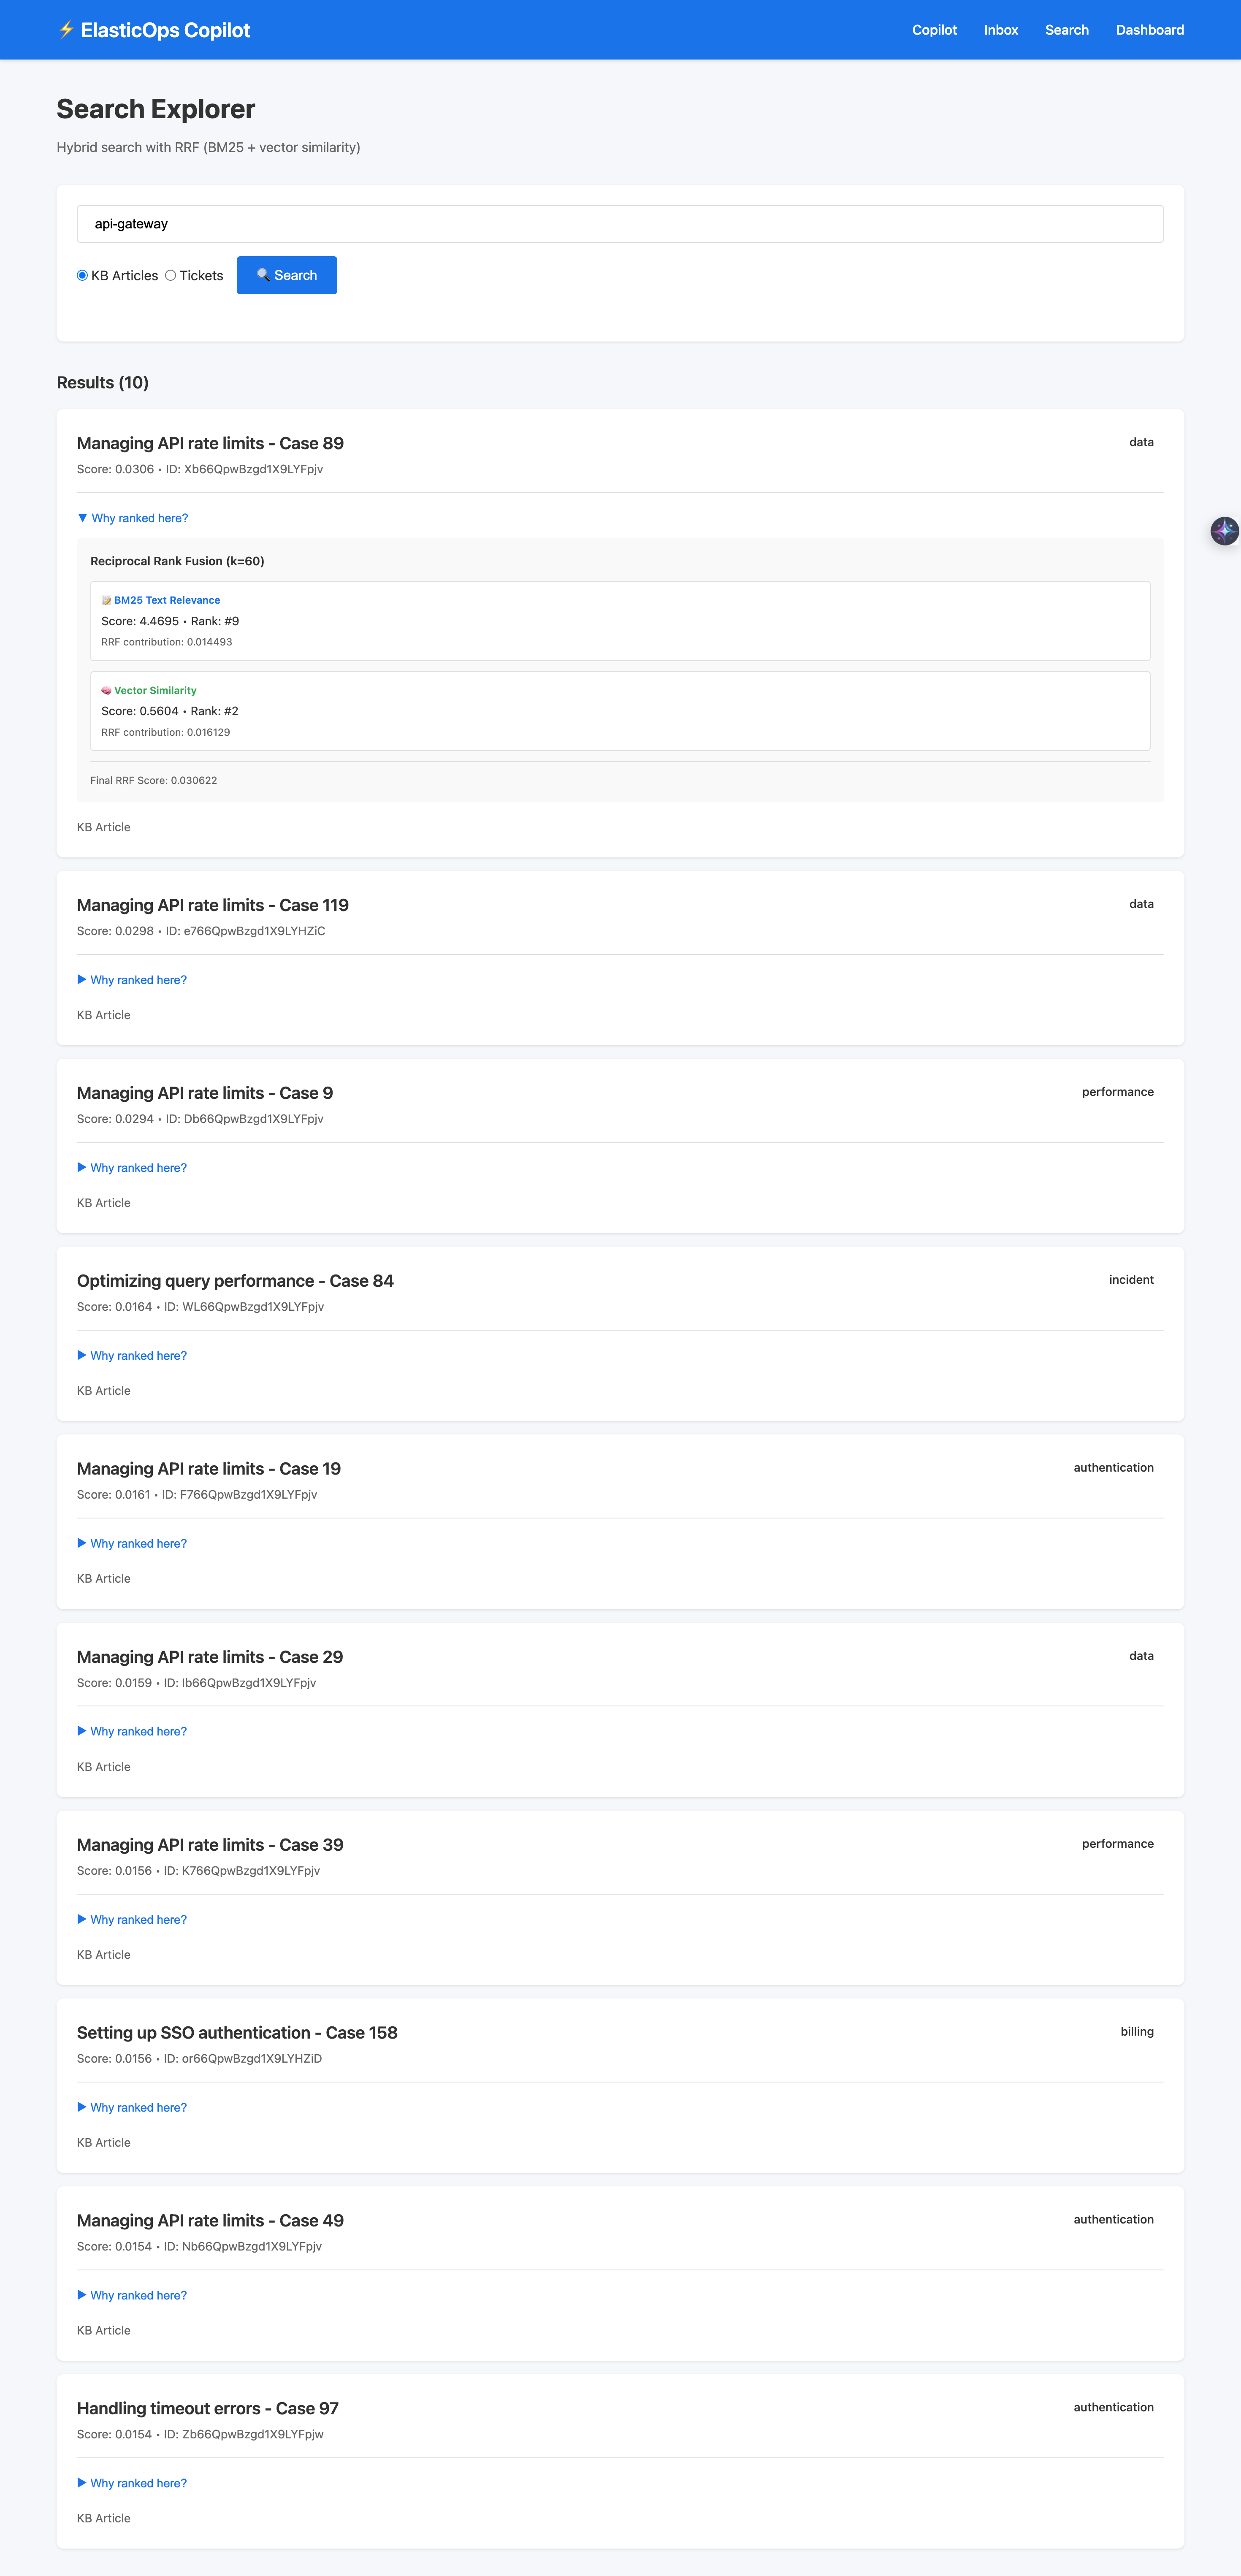Click the floating sparkle assistant icon
Viewport: 1241px width, 2576px height.
[1224, 531]
